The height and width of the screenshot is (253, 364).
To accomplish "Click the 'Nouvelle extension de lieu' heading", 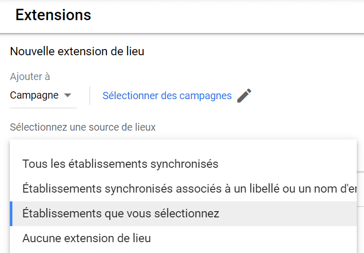I will [x=77, y=52].
